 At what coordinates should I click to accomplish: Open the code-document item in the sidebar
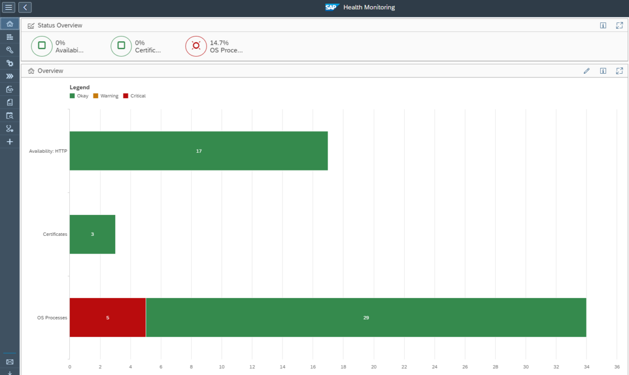(x=9, y=89)
